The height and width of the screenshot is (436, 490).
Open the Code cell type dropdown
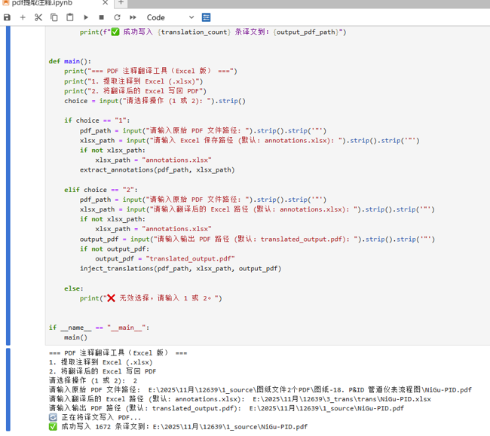coord(170,17)
